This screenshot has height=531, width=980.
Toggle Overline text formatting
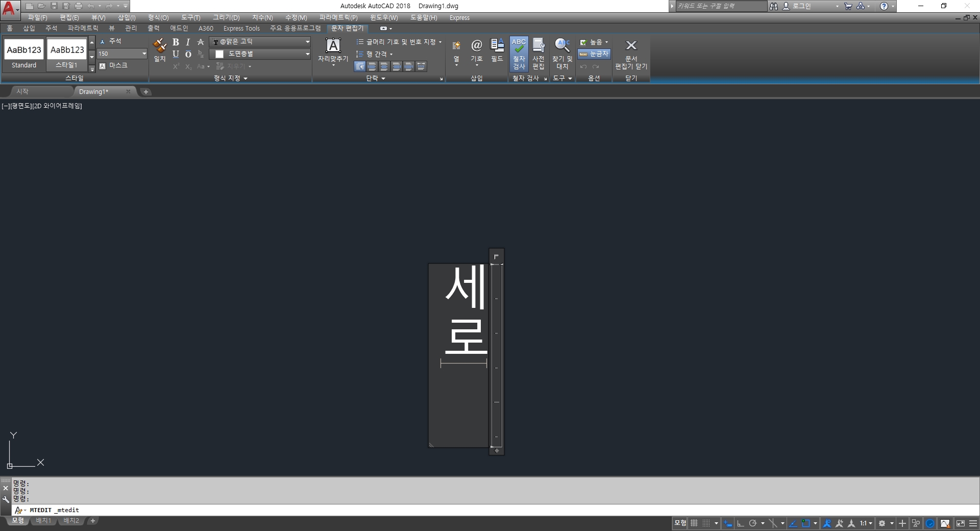pyautogui.click(x=188, y=54)
